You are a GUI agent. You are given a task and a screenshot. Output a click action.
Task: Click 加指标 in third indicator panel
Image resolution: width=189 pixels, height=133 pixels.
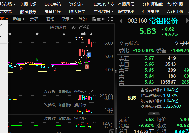point(65,119)
